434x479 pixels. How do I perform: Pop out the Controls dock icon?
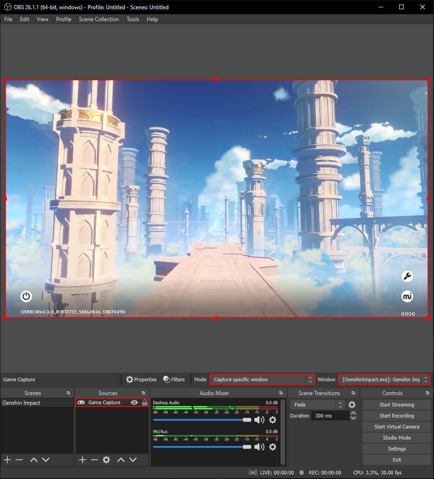(x=428, y=393)
